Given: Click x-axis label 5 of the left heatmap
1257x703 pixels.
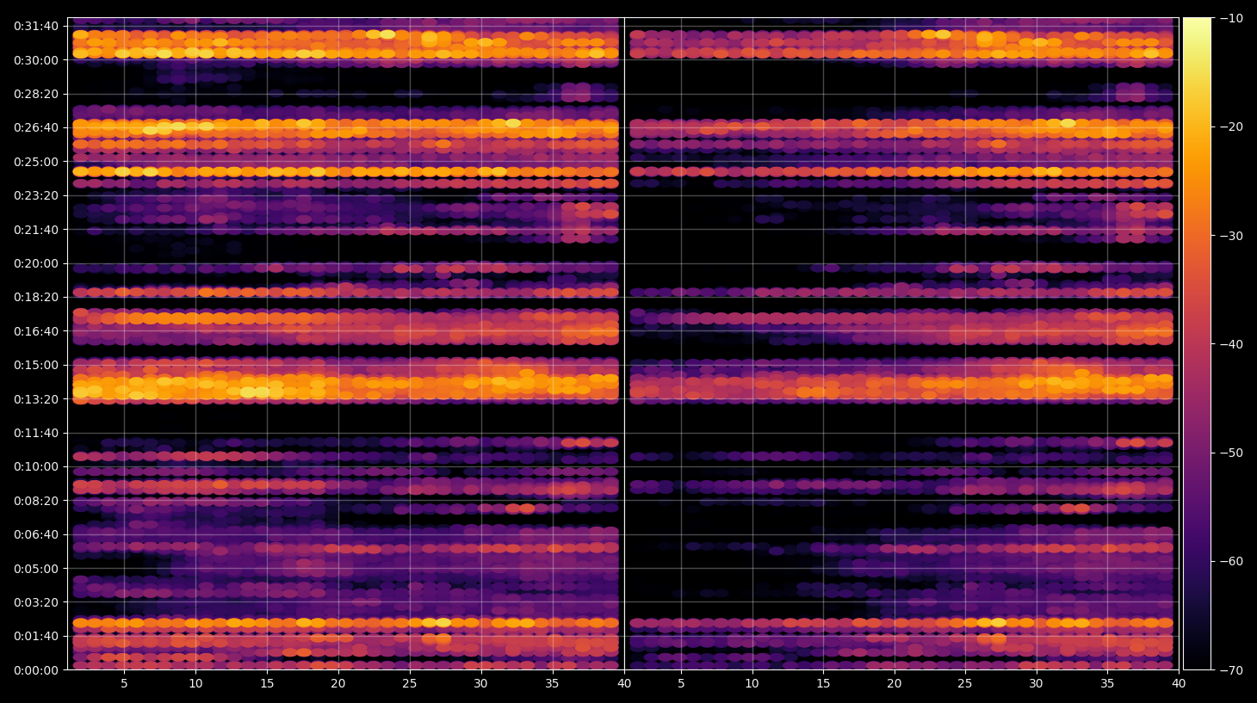Looking at the screenshot, I should click(124, 684).
